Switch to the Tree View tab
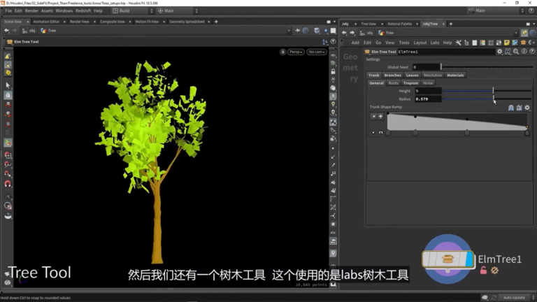The height and width of the screenshot is (302, 537). pos(368,24)
